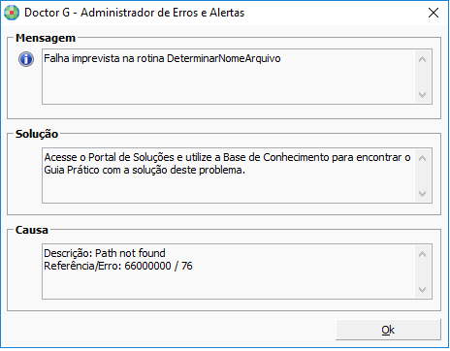Click the 'Administrador de Erros e Alertas' title text
Image resolution: width=450 pixels, height=351 pixels.
pyautogui.click(x=163, y=13)
